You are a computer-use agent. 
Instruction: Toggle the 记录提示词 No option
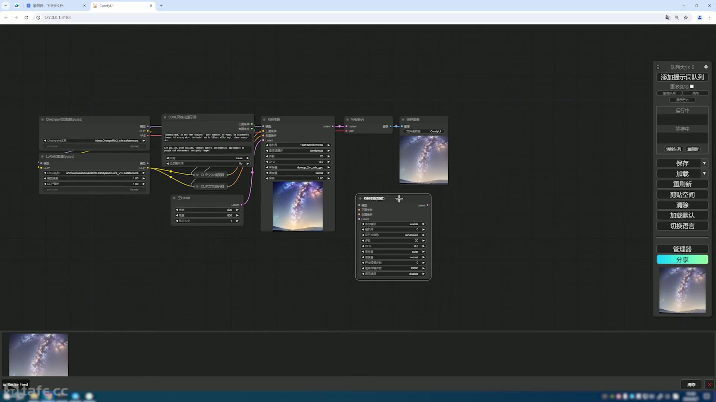[208, 163]
